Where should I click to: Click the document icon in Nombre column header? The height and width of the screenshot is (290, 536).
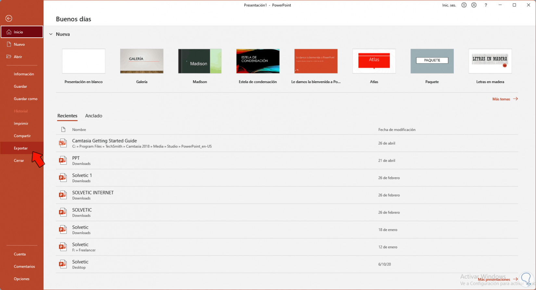click(63, 130)
